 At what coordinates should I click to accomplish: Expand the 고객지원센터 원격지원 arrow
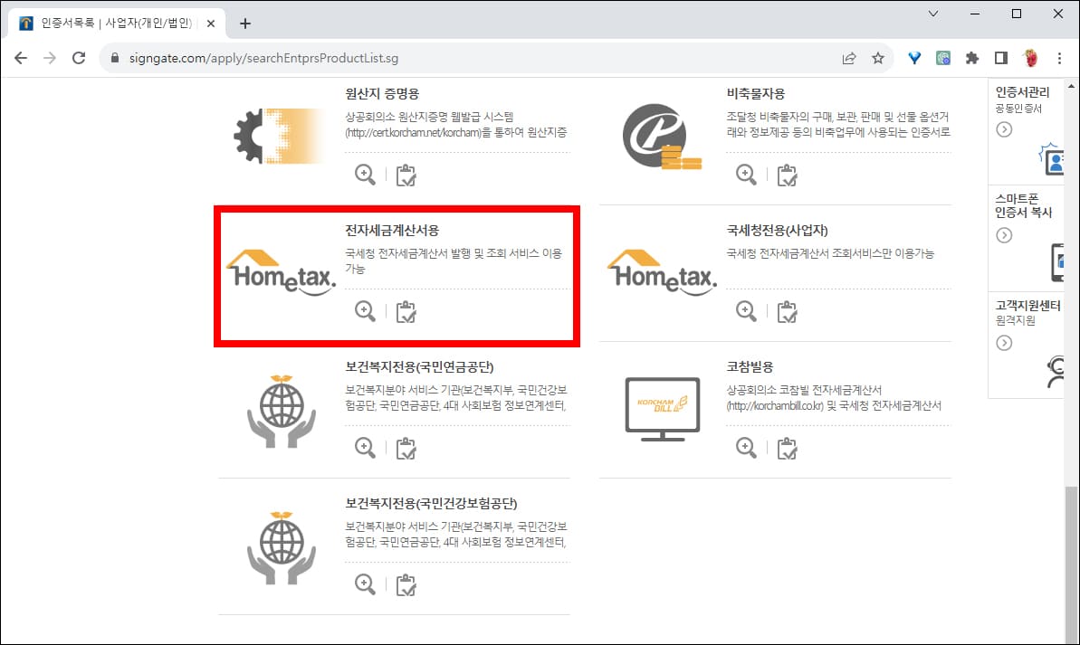pyautogui.click(x=1003, y=342)
